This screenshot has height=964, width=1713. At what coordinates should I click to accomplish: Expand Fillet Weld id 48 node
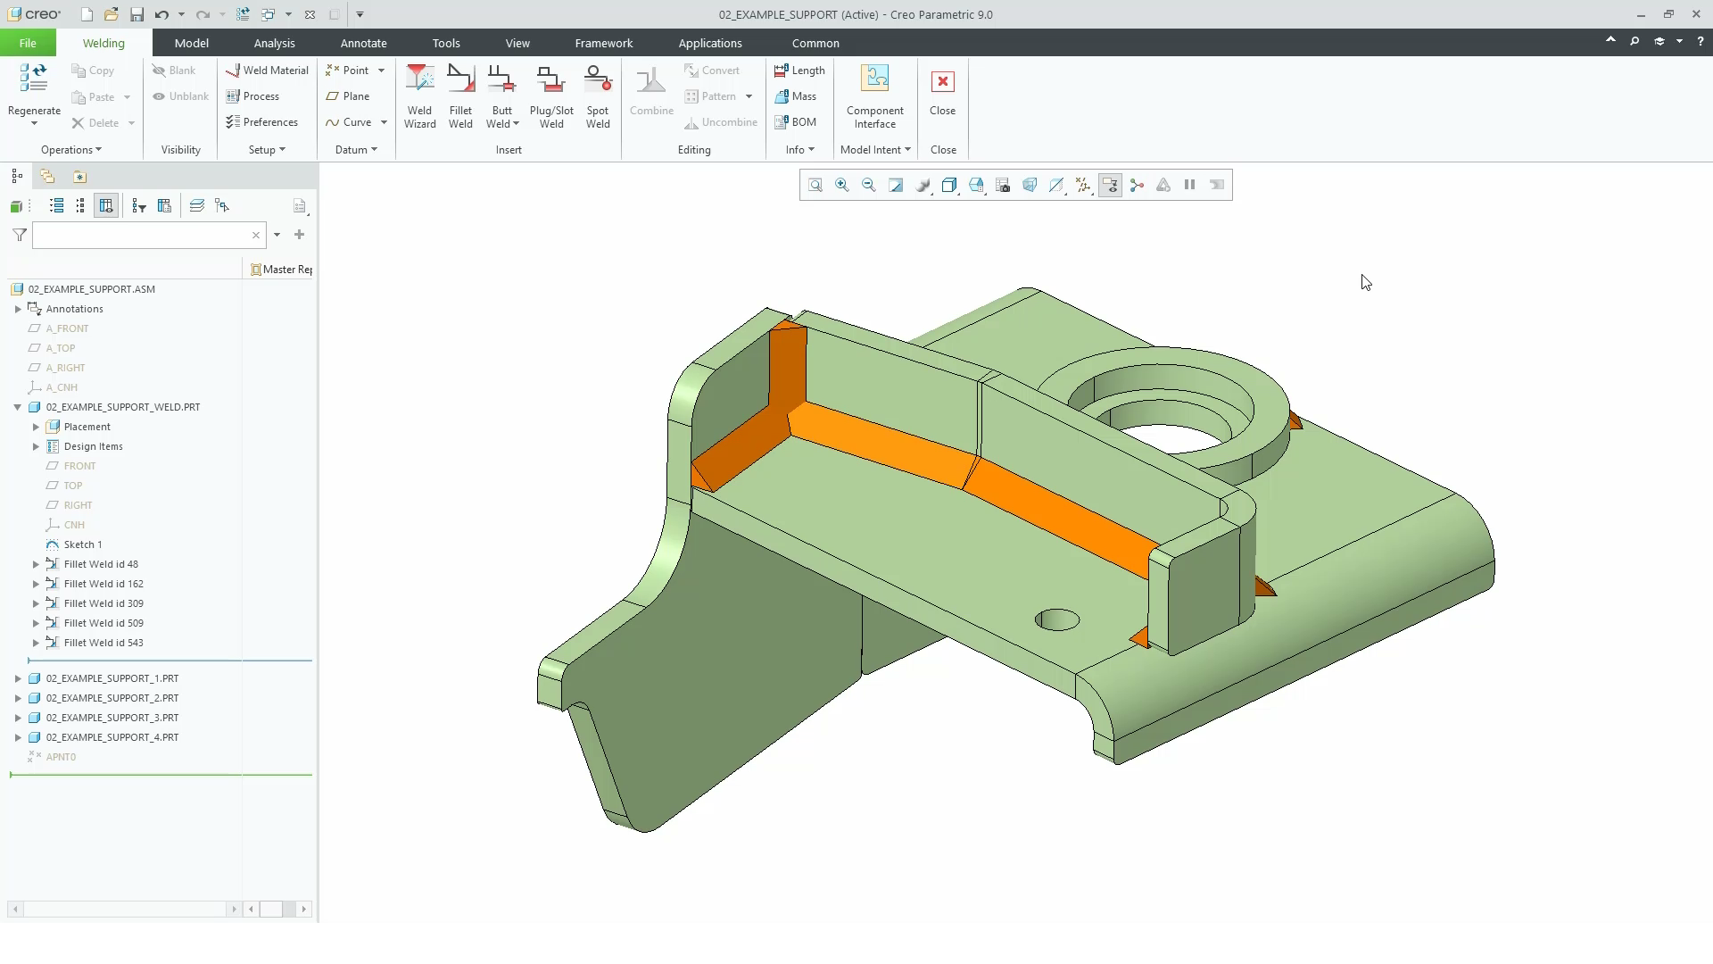coord(36,564)
